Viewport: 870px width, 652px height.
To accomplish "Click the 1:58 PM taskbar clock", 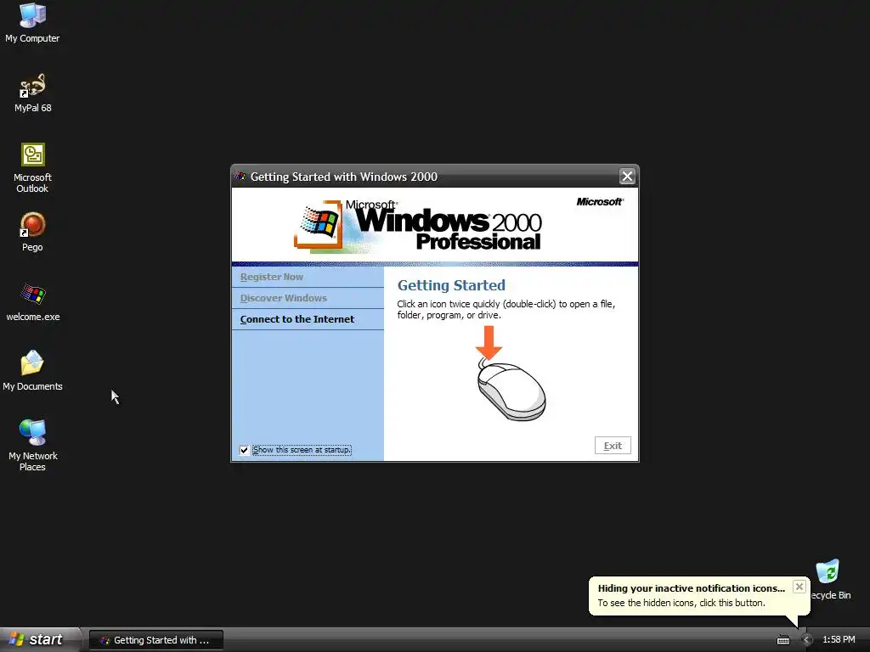I will pos(839,640).
